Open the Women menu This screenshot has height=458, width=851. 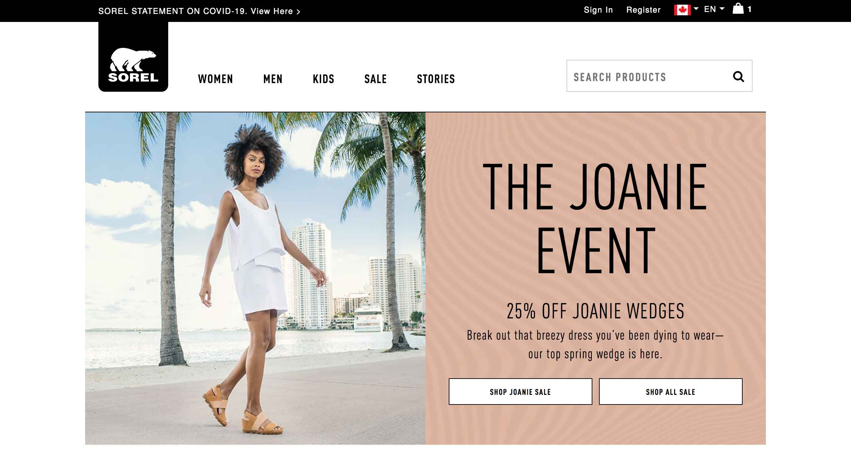point(215,79)
